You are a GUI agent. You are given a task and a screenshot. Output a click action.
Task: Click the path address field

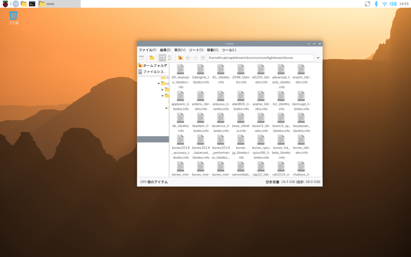coord(260,58)
